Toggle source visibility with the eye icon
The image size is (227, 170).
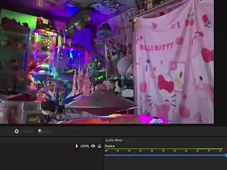(93, 146)
